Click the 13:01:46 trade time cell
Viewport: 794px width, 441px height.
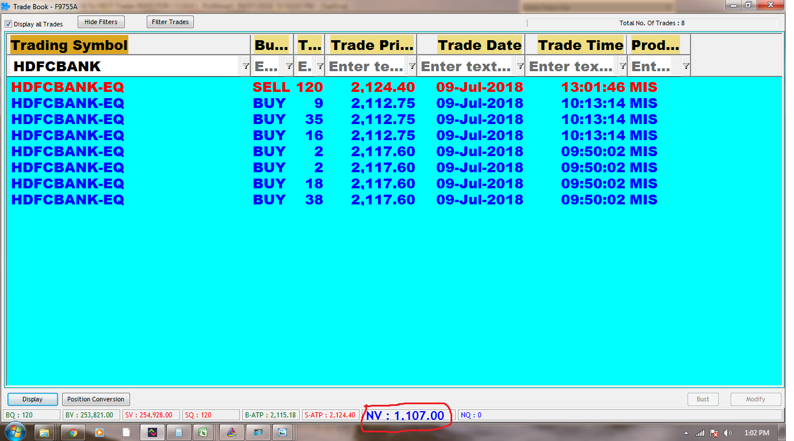[x=593, y=87]
